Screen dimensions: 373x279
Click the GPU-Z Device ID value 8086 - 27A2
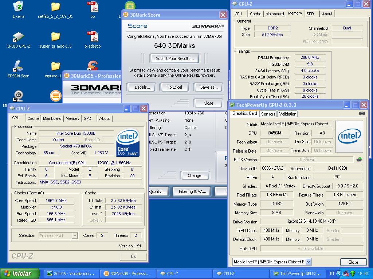272,168
